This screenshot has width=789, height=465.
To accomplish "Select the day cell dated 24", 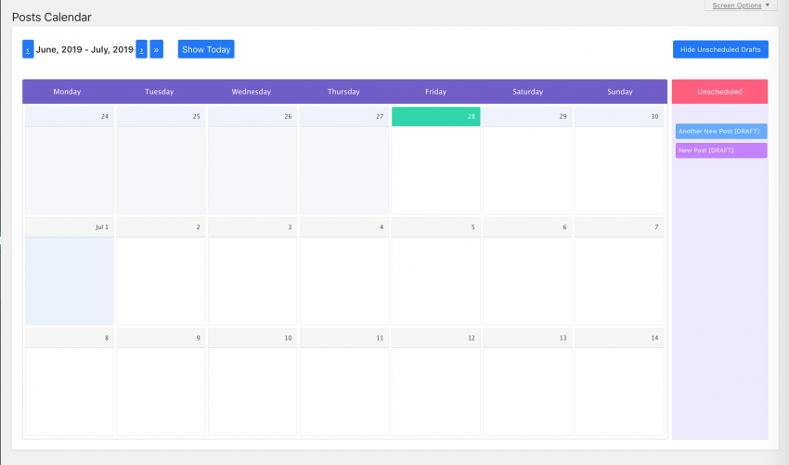I will coord(70,161).
